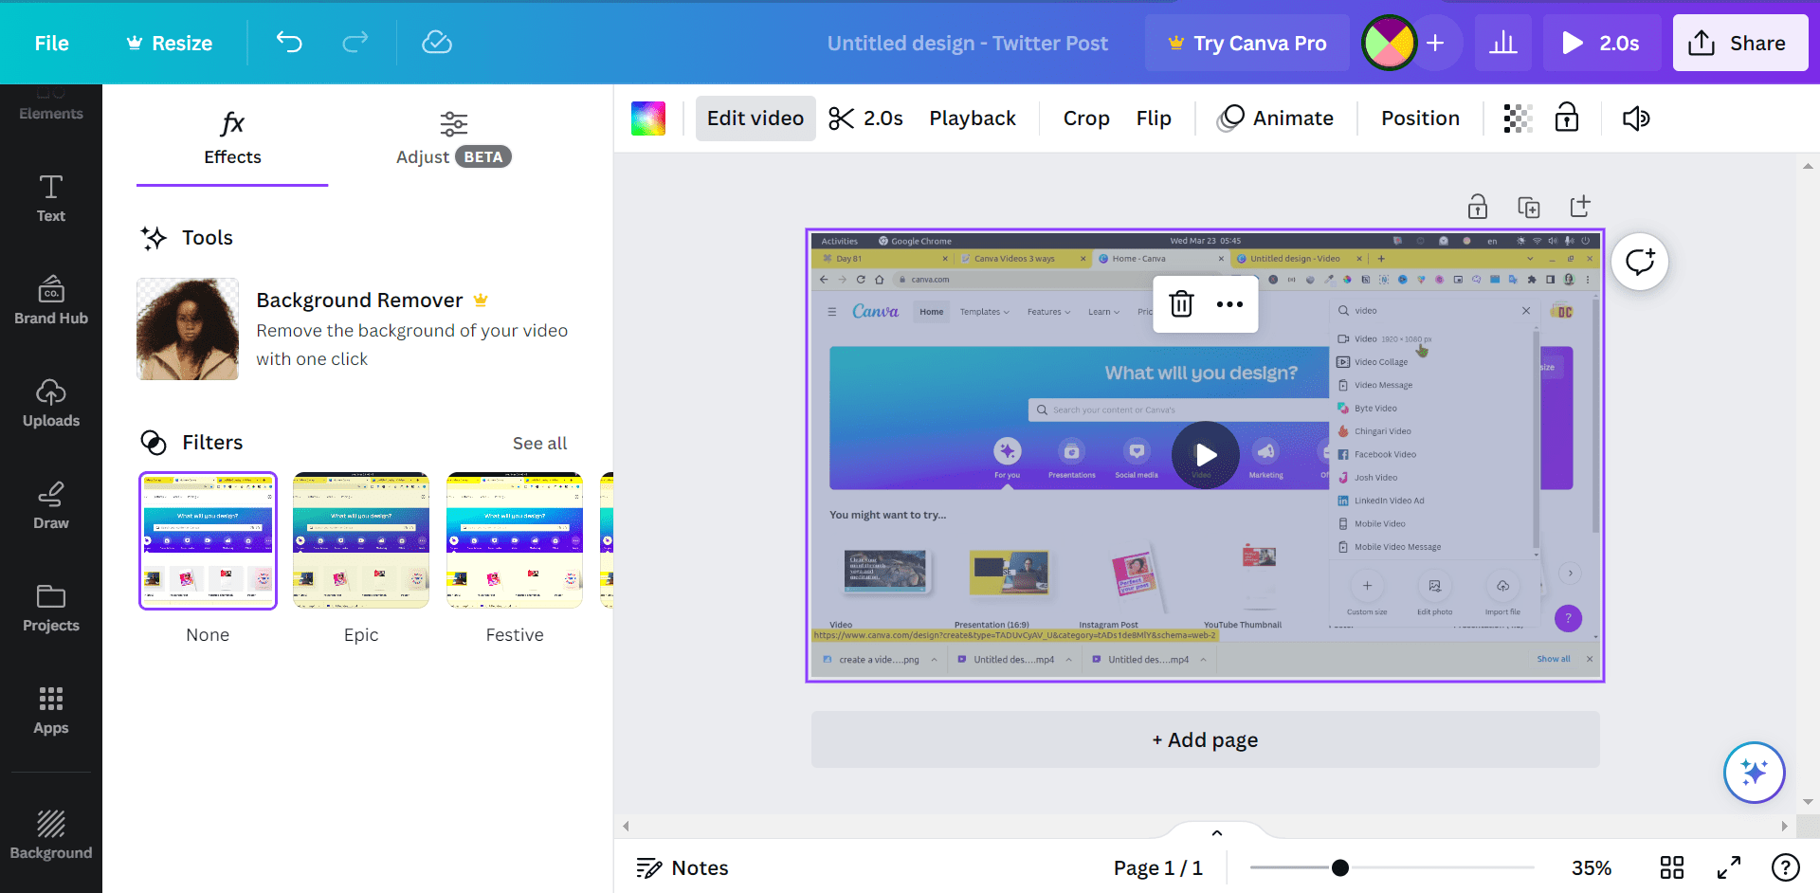Open the Resize option

point(169,43)
